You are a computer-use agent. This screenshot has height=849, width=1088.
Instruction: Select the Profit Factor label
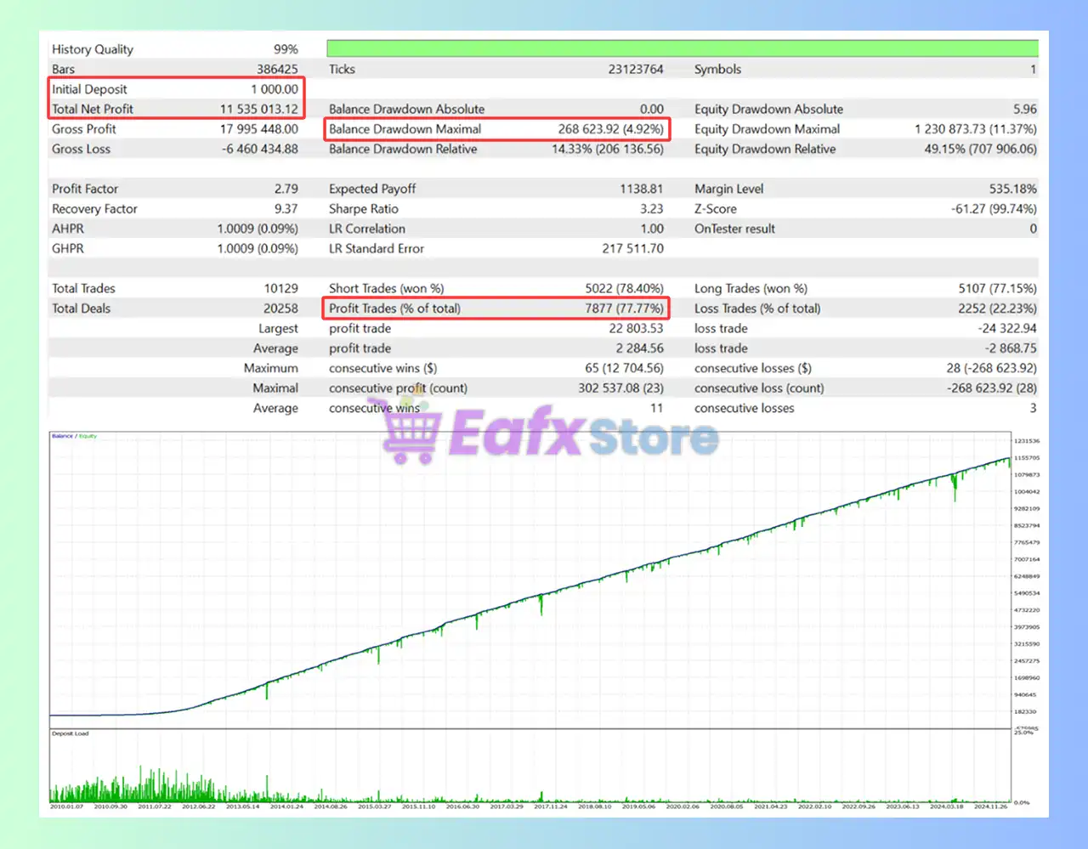click(85, 189)
